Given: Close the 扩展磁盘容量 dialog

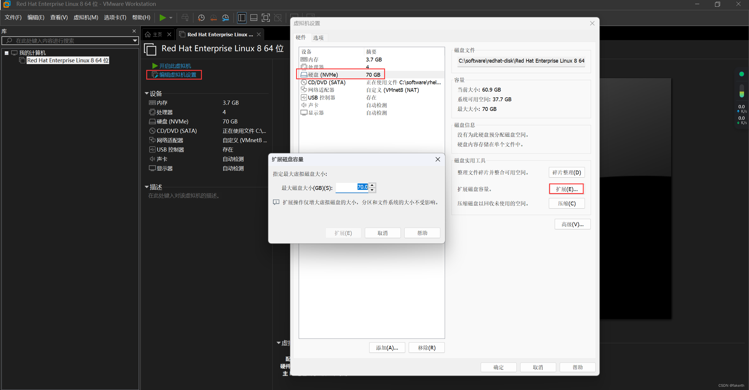Looking at the screenshot, I should [x=438, y=159].
